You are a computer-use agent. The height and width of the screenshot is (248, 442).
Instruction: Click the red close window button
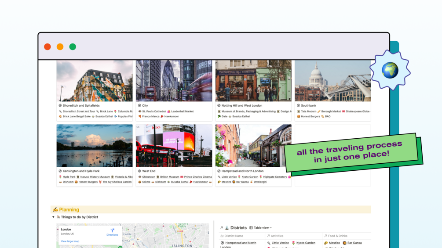[47, 47]
